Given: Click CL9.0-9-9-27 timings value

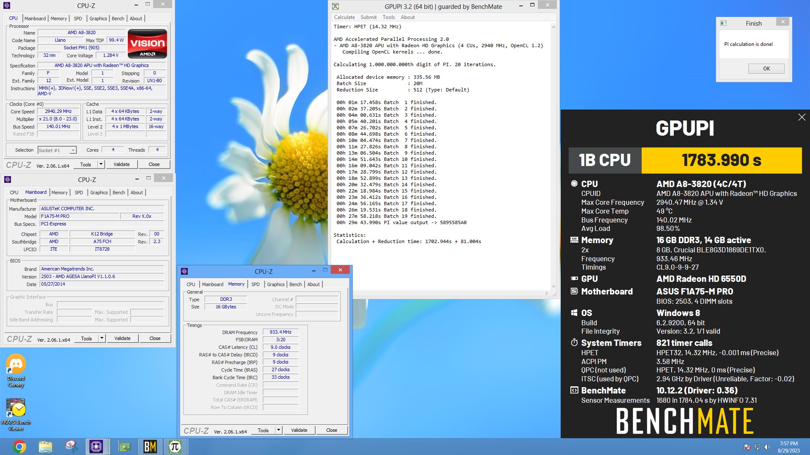Looking at the screenshot, I should point(678,267).
